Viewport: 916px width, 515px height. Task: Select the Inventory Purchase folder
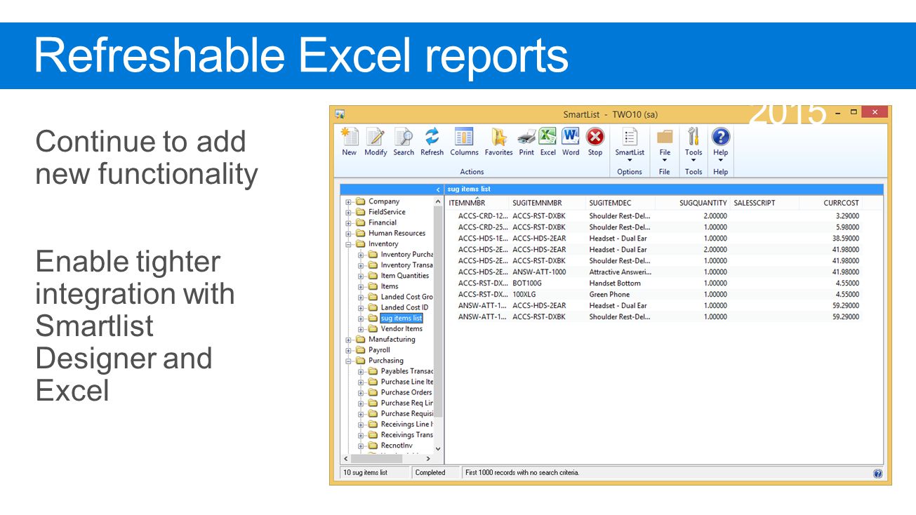click(x=406, y=255)
